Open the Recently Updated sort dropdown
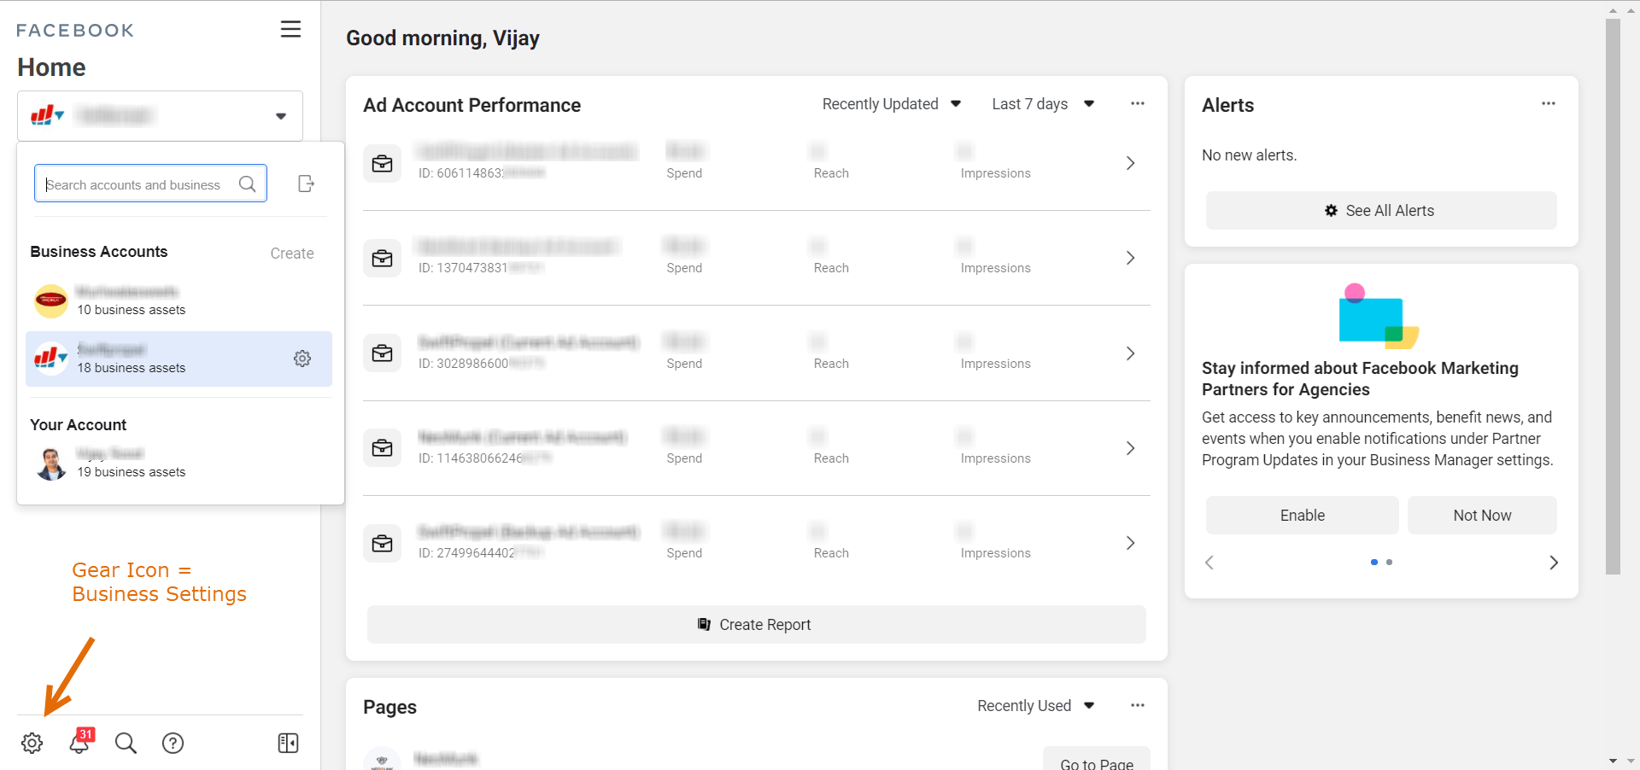The height and width of the screenshot is (770, 1640). [891, 104]
